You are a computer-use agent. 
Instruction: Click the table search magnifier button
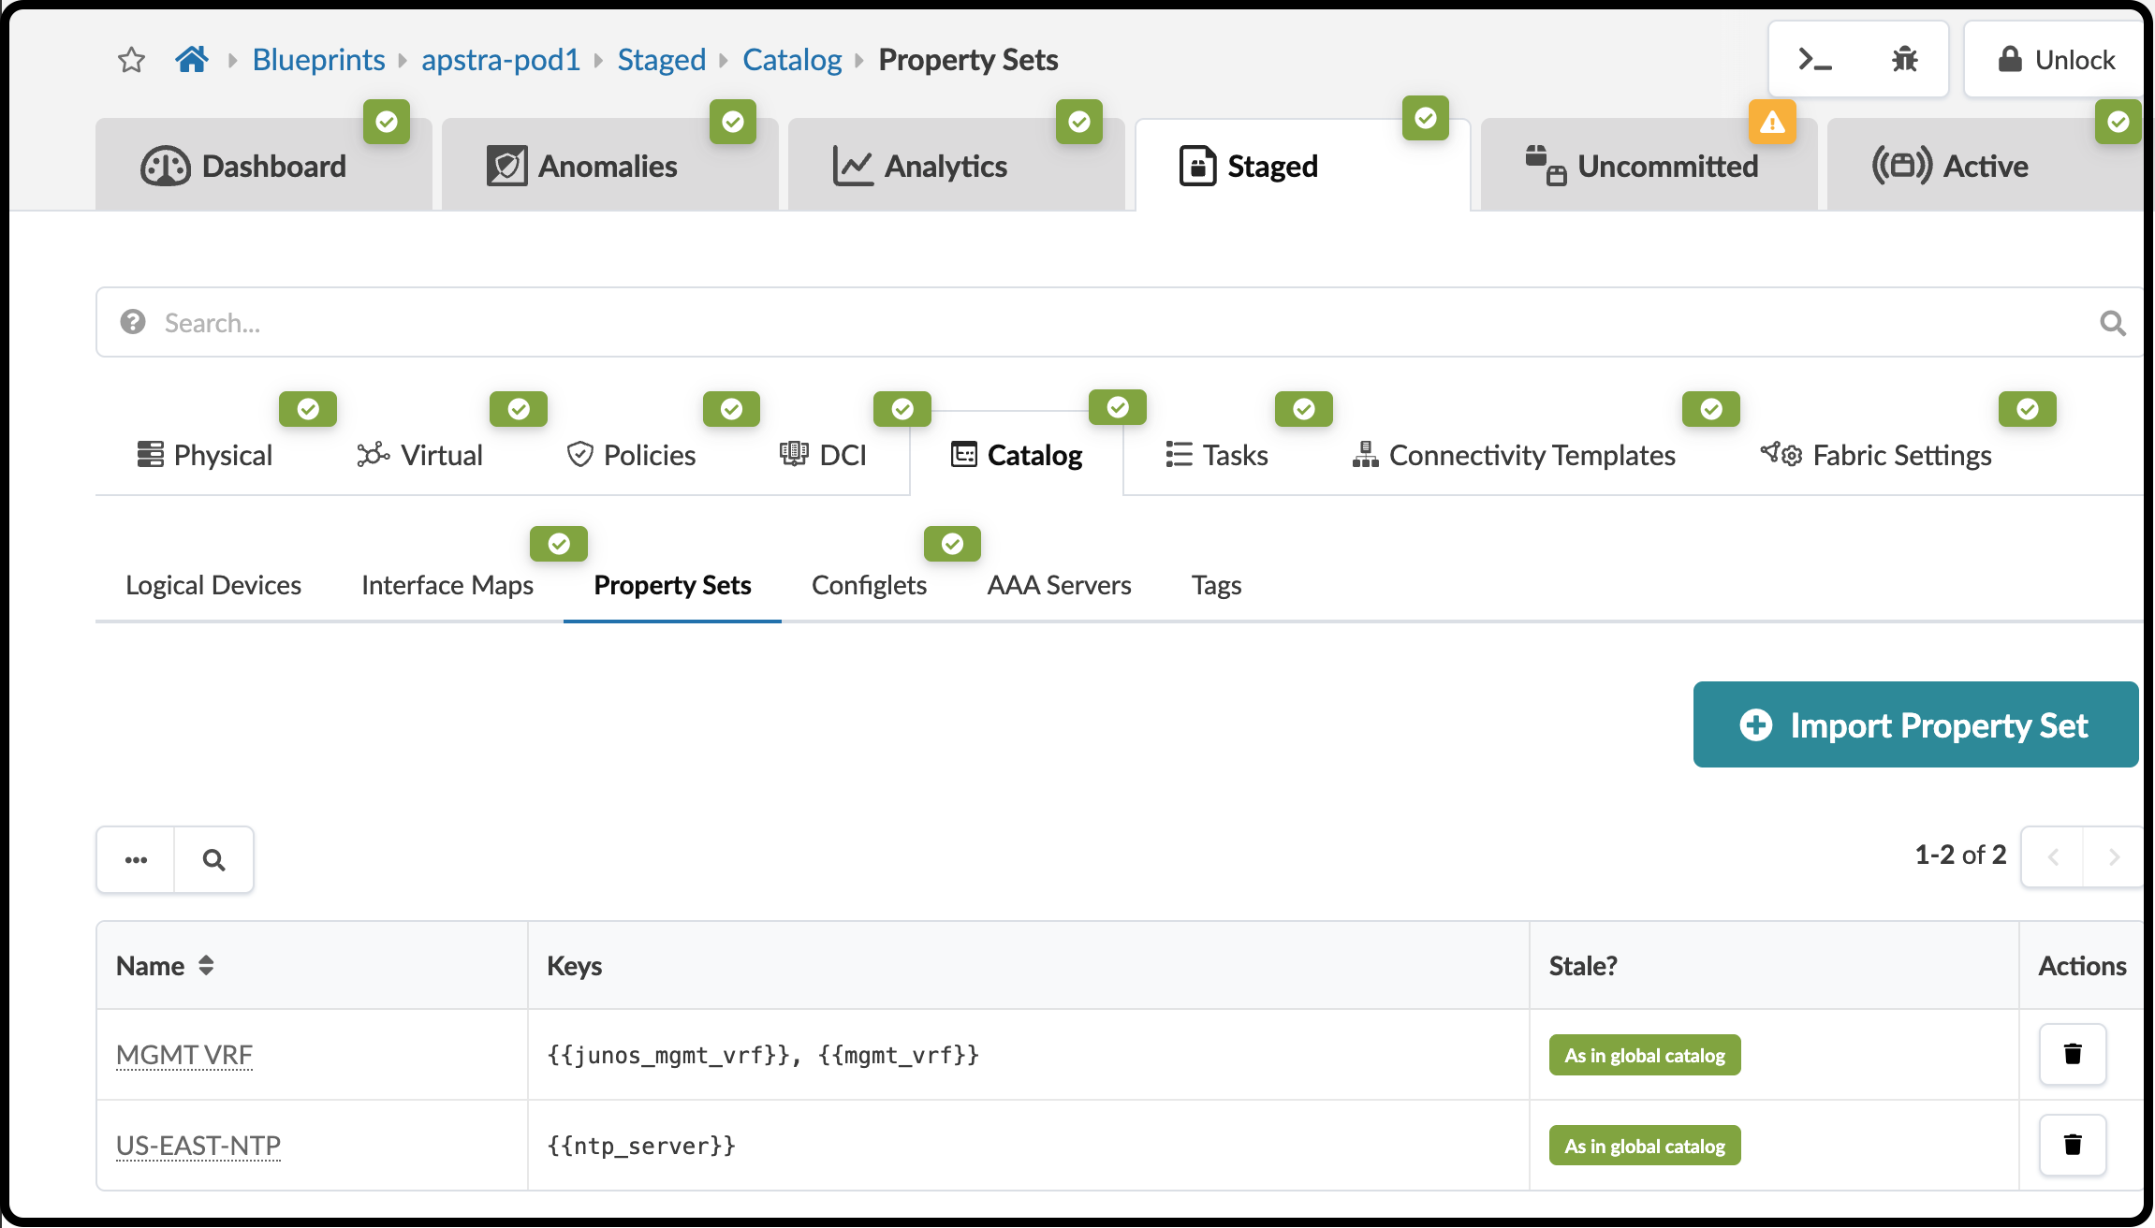213,859
